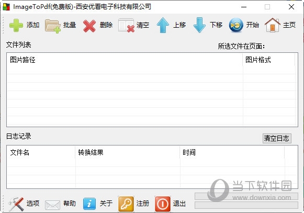Click the 时间 column header
The image size is (304, 213).
232,152
